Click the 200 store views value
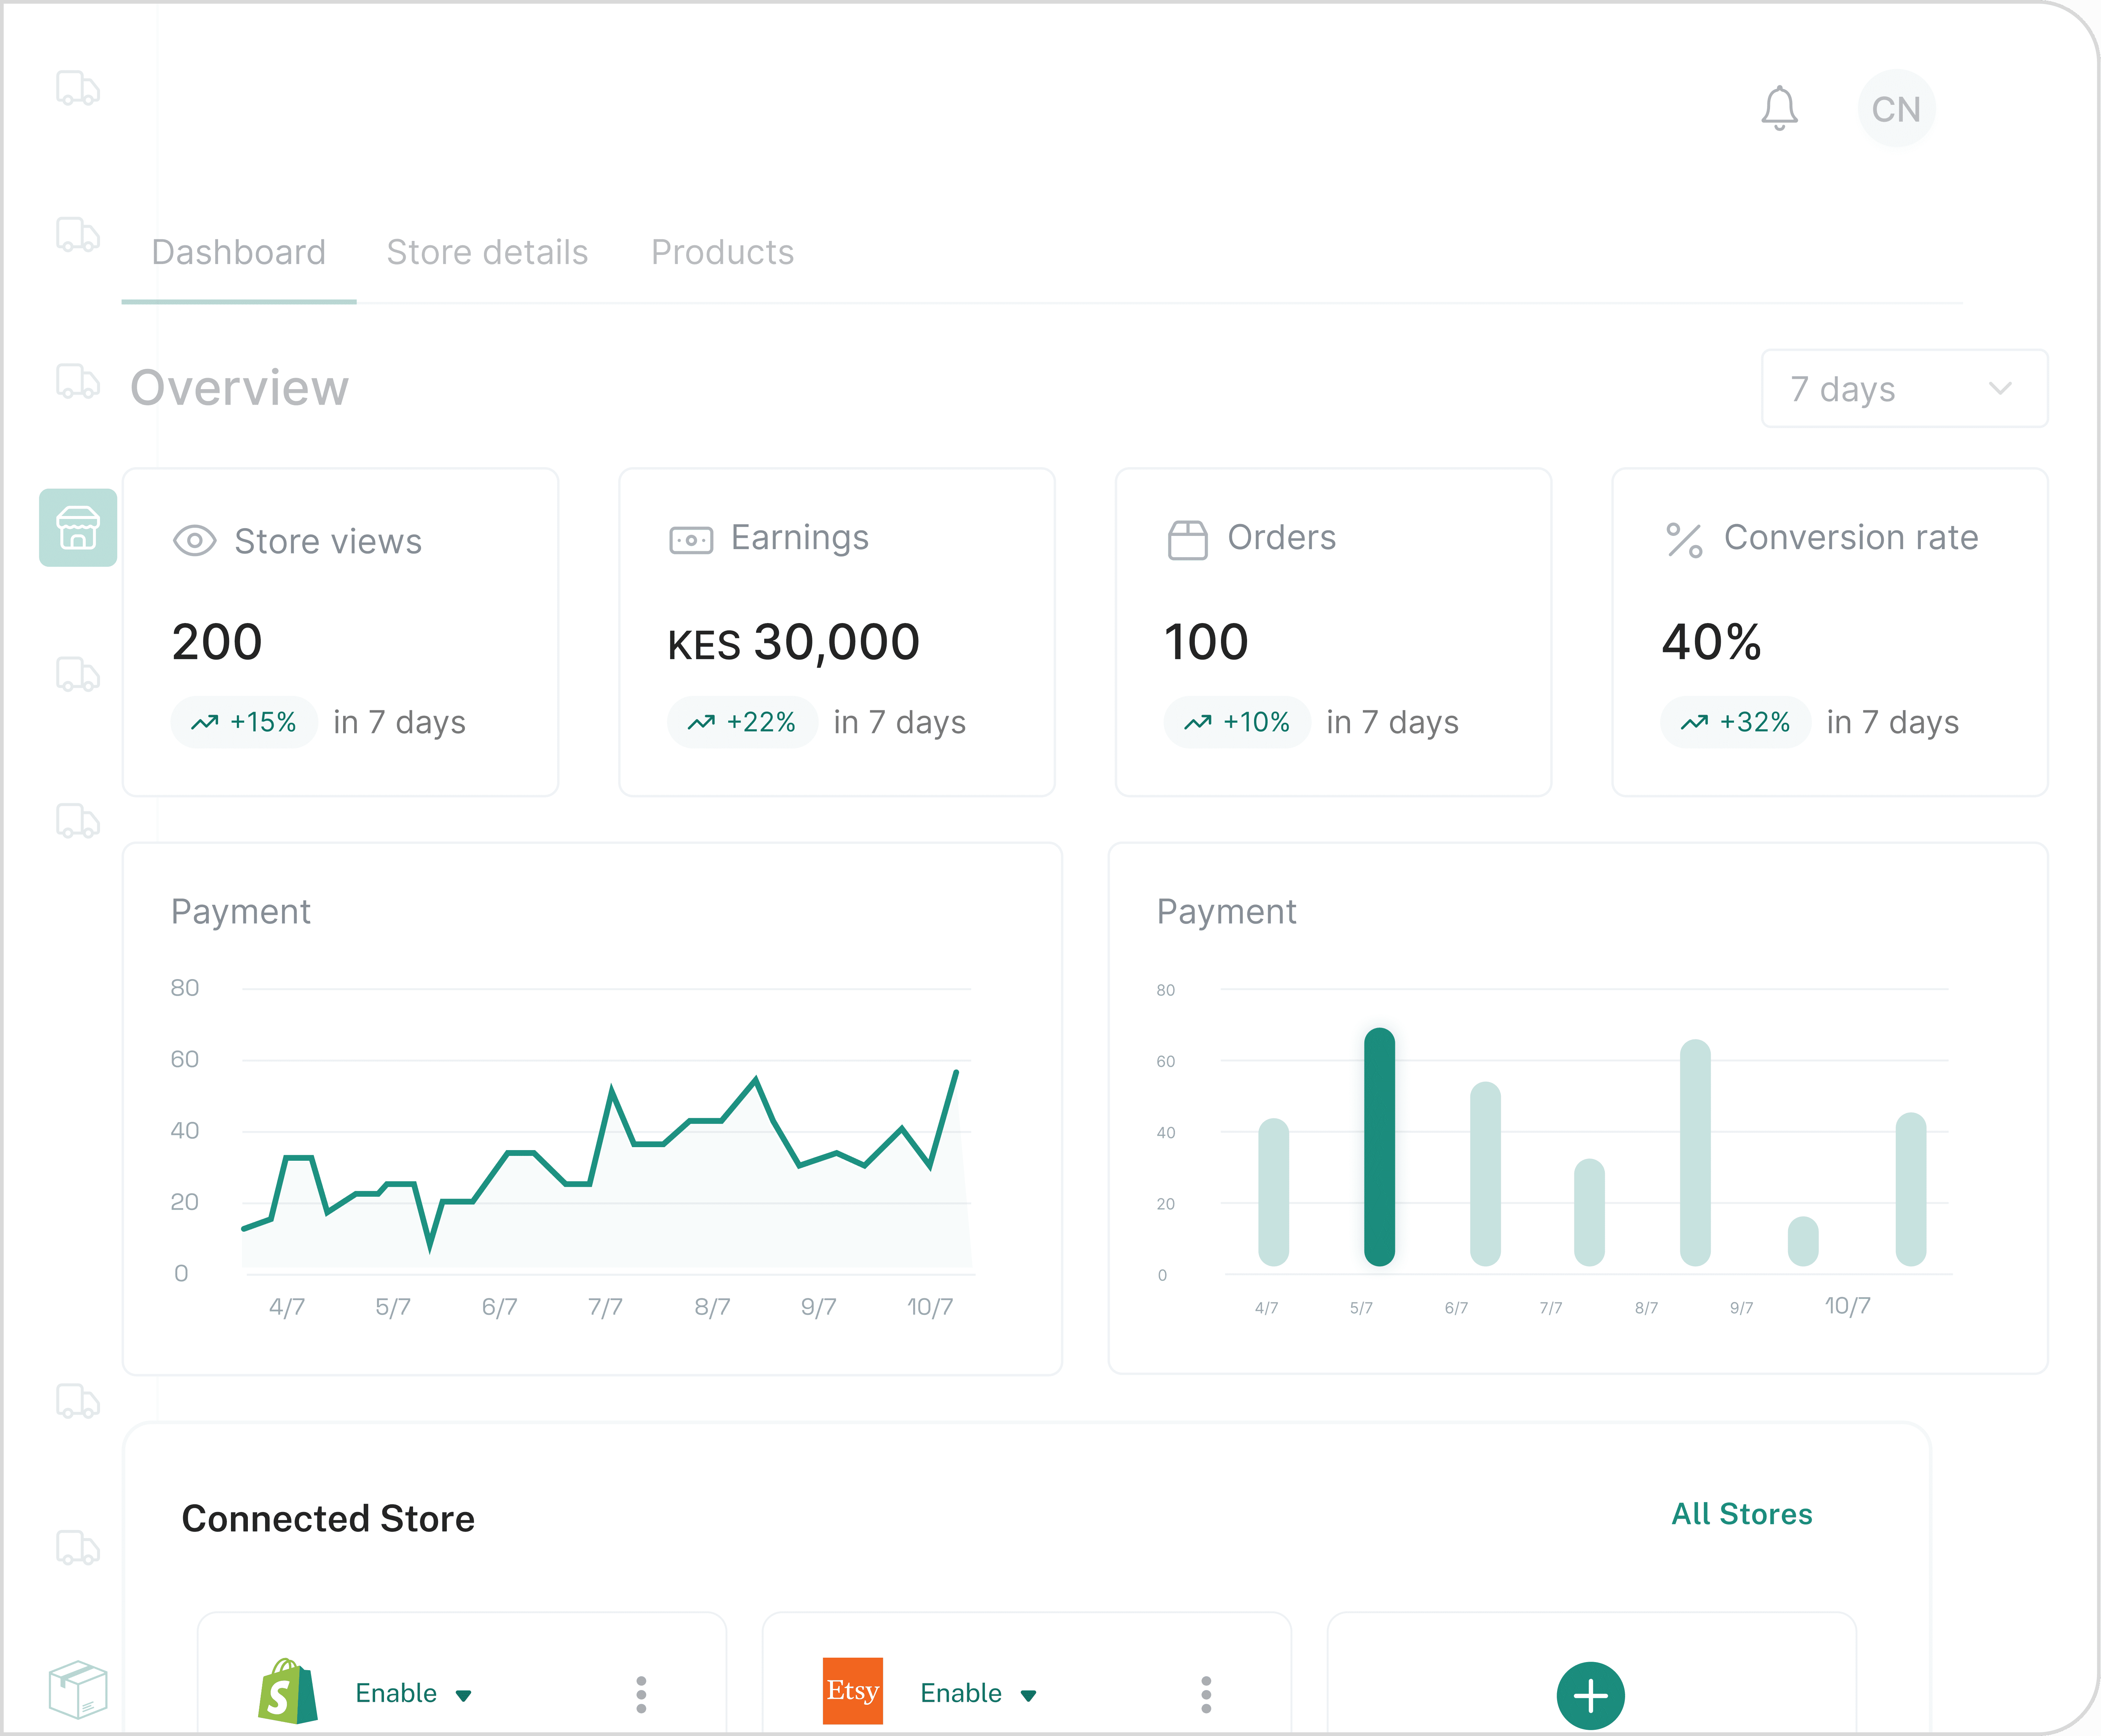The width and height of the screenshot is (2101, 1736). (x=217, y=642)
